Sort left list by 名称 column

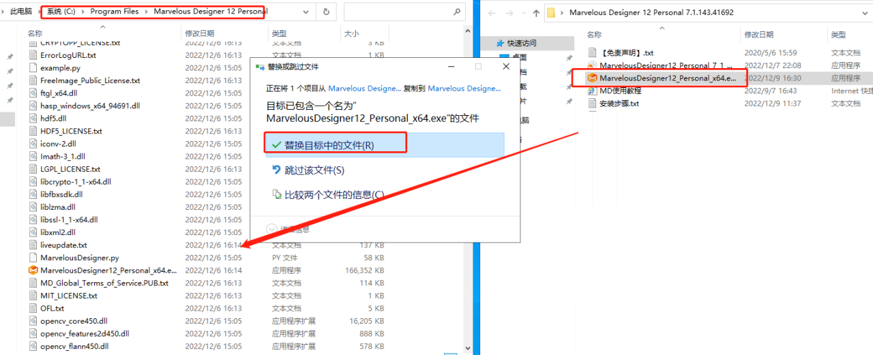[x=35, y=33]
